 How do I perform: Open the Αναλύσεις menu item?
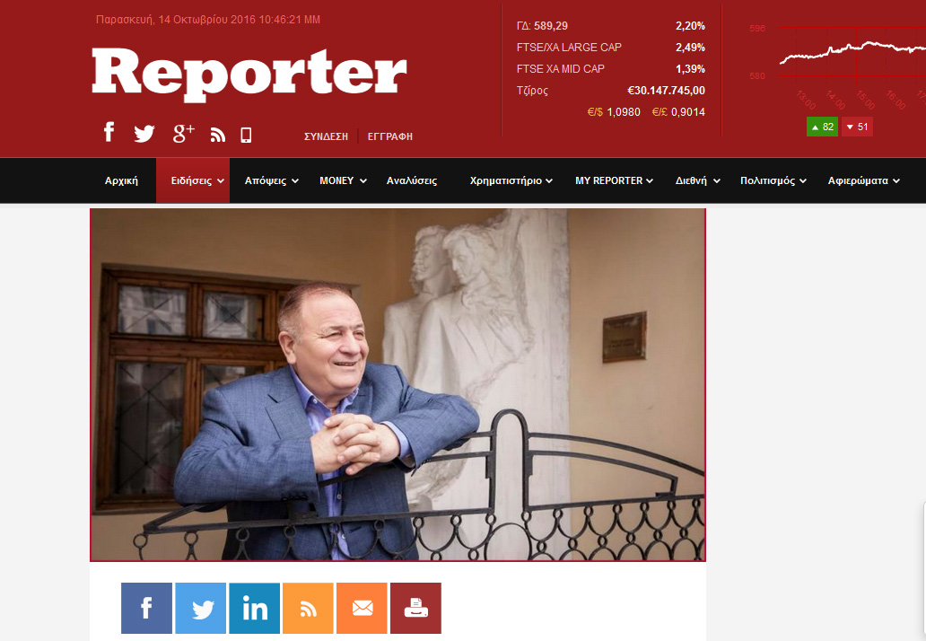[x=412, y=180]
